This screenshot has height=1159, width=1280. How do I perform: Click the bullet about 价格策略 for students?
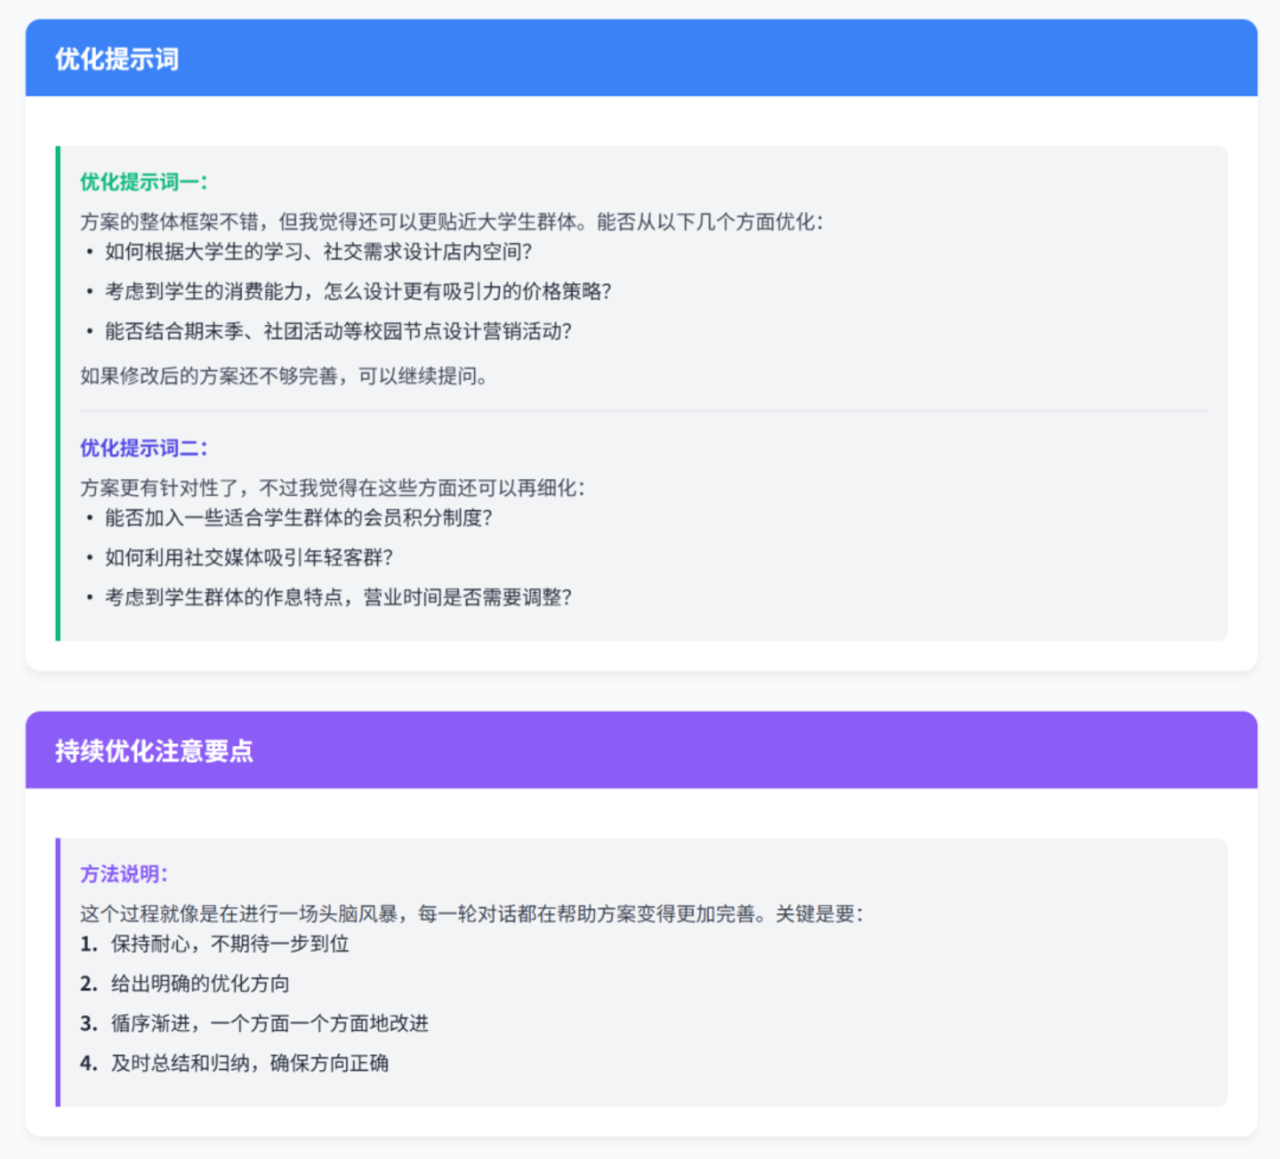[358, 291]
